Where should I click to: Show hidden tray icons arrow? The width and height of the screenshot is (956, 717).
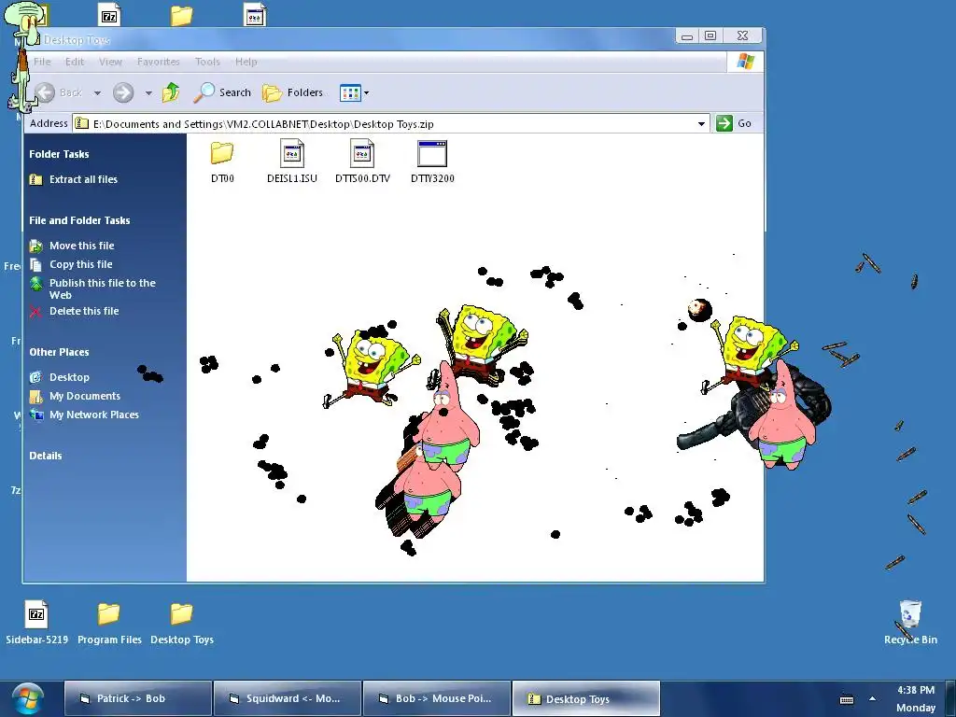point(873,698)
